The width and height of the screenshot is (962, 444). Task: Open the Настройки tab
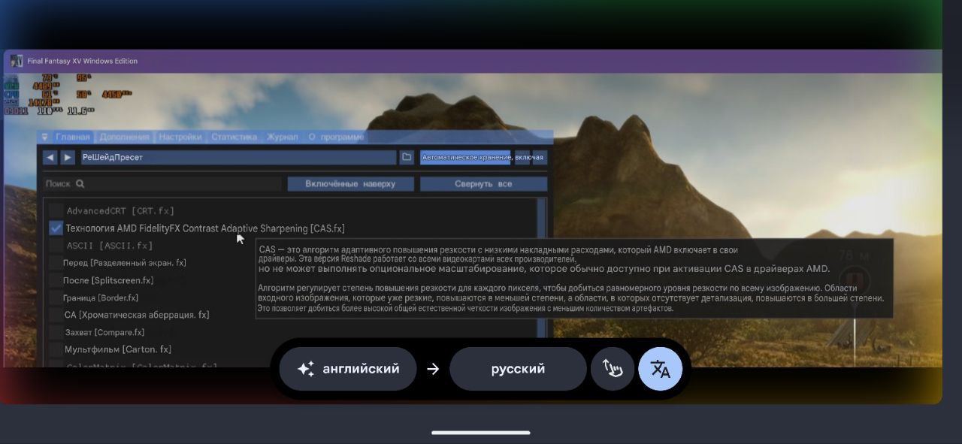click(x=180, y=137)
